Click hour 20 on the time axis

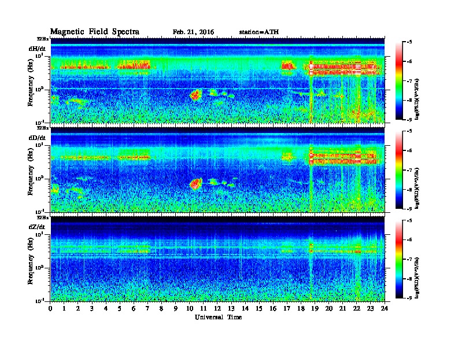pos(329,309)
